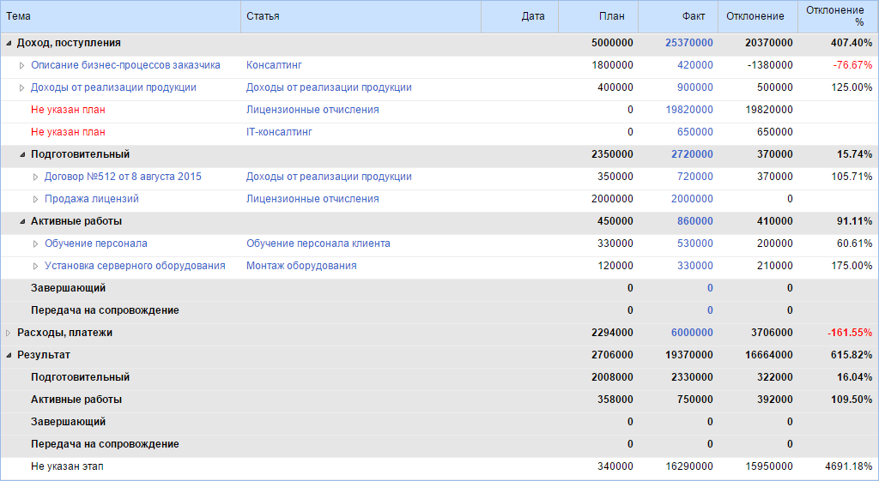The image size is (879, 481).
Task: Open fact value 6000000 for expenses
Action: [x=692, y=333]
